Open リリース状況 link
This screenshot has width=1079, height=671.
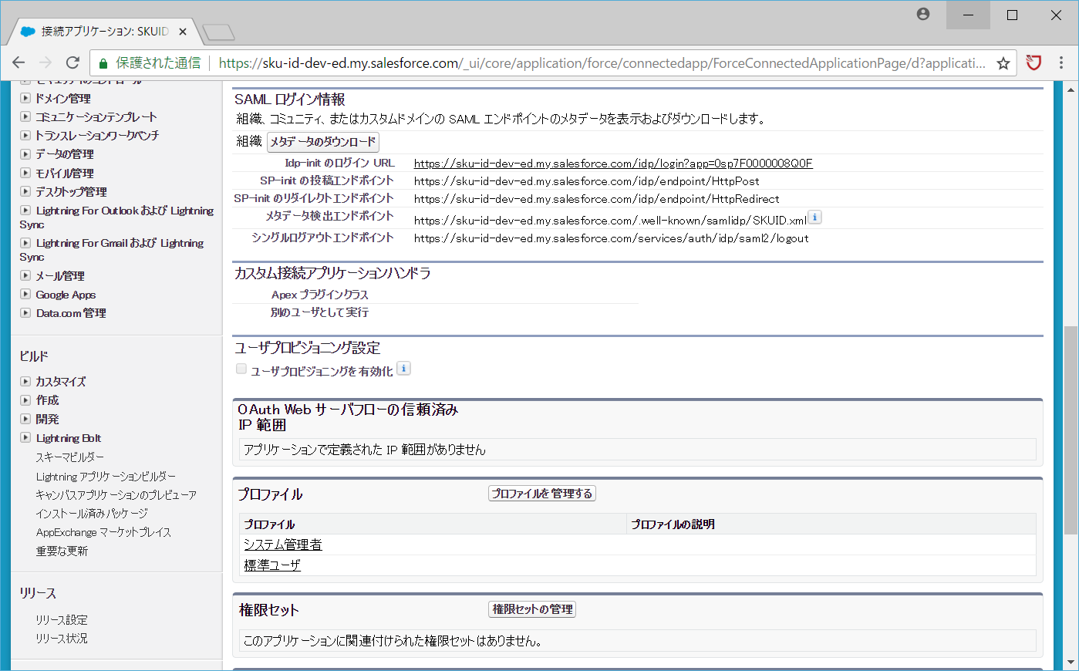coord(62,639)
